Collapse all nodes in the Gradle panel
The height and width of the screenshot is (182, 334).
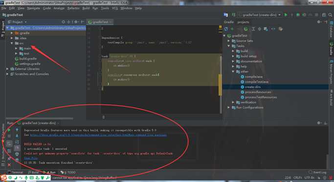(x=260, y=29)
